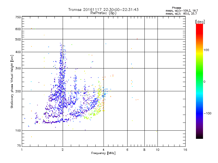Click the y-axis tick label '400'
The height and width of the screenshot is (163, 218).
(x=18, y=52)
